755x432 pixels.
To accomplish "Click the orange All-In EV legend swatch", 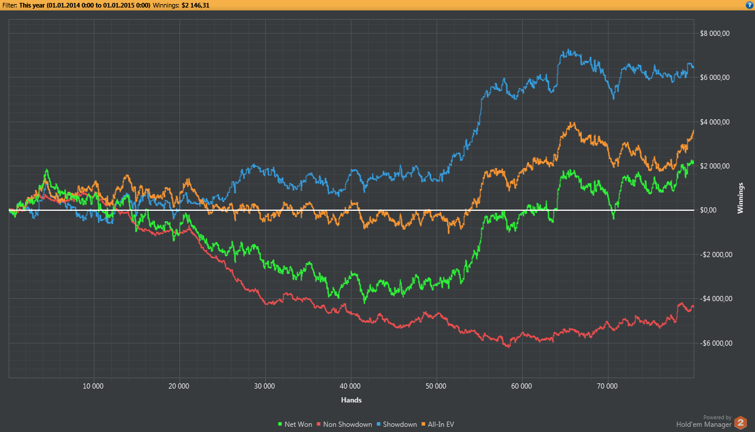I will click(x=423, y=424).
